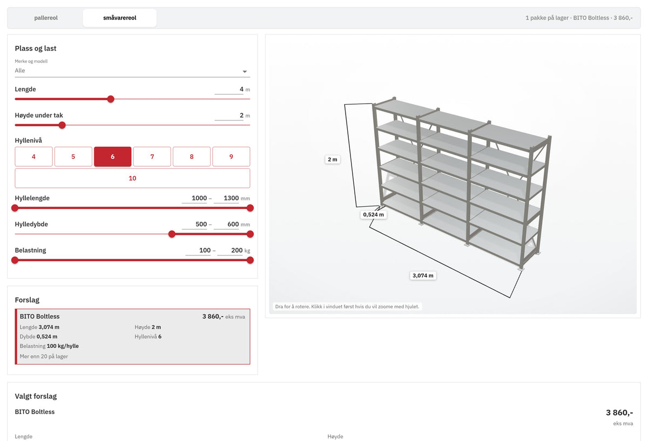This screenshot has height=441, width=648.
Task: Focus the Høyde under tak value field
Action: [229, 115]
